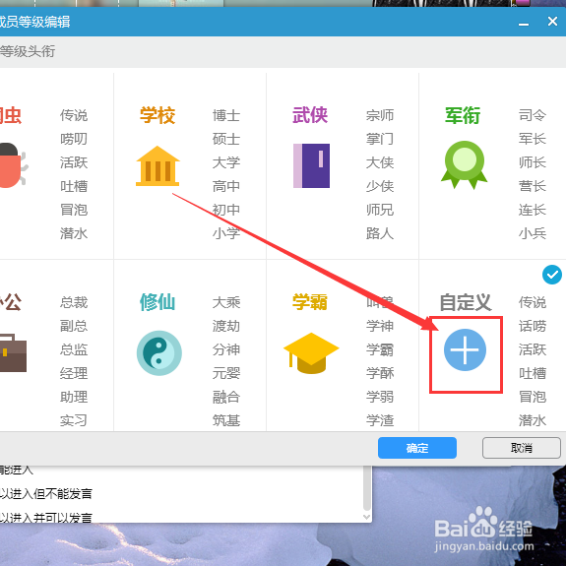Click 大侠 in the Wuxia list
Screen dimensions: 566x566
click(x=380, y=162)
